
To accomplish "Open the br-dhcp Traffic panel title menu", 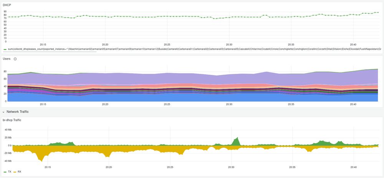I will click(12, 120).
